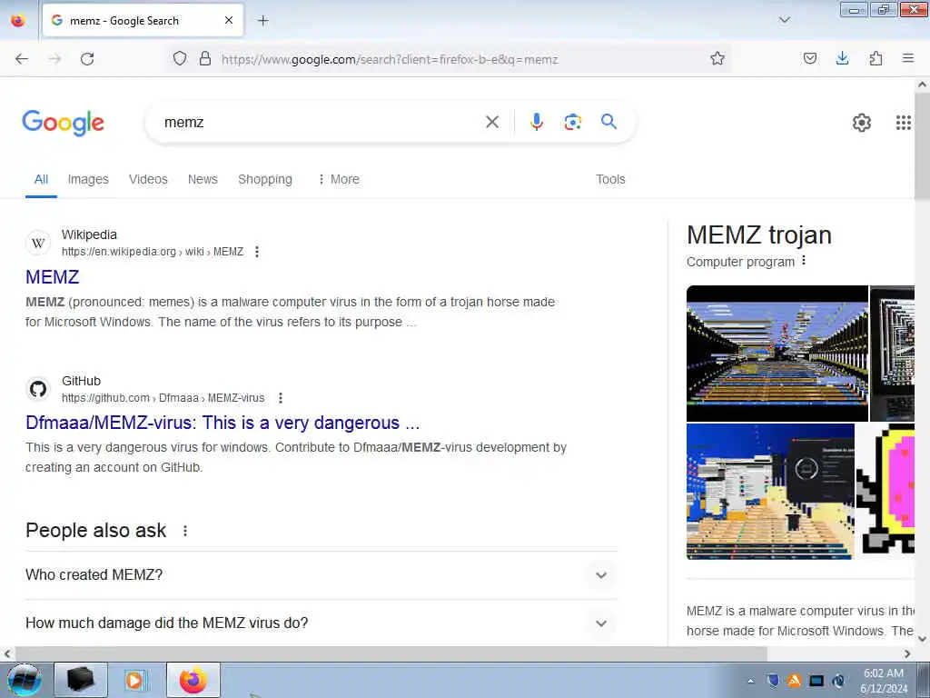Click the Wikipedia favicon in the first result

point(38,243)
